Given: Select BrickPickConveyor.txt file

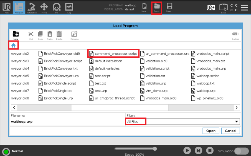Looking at the screenshot, I should tap(58, 68).
